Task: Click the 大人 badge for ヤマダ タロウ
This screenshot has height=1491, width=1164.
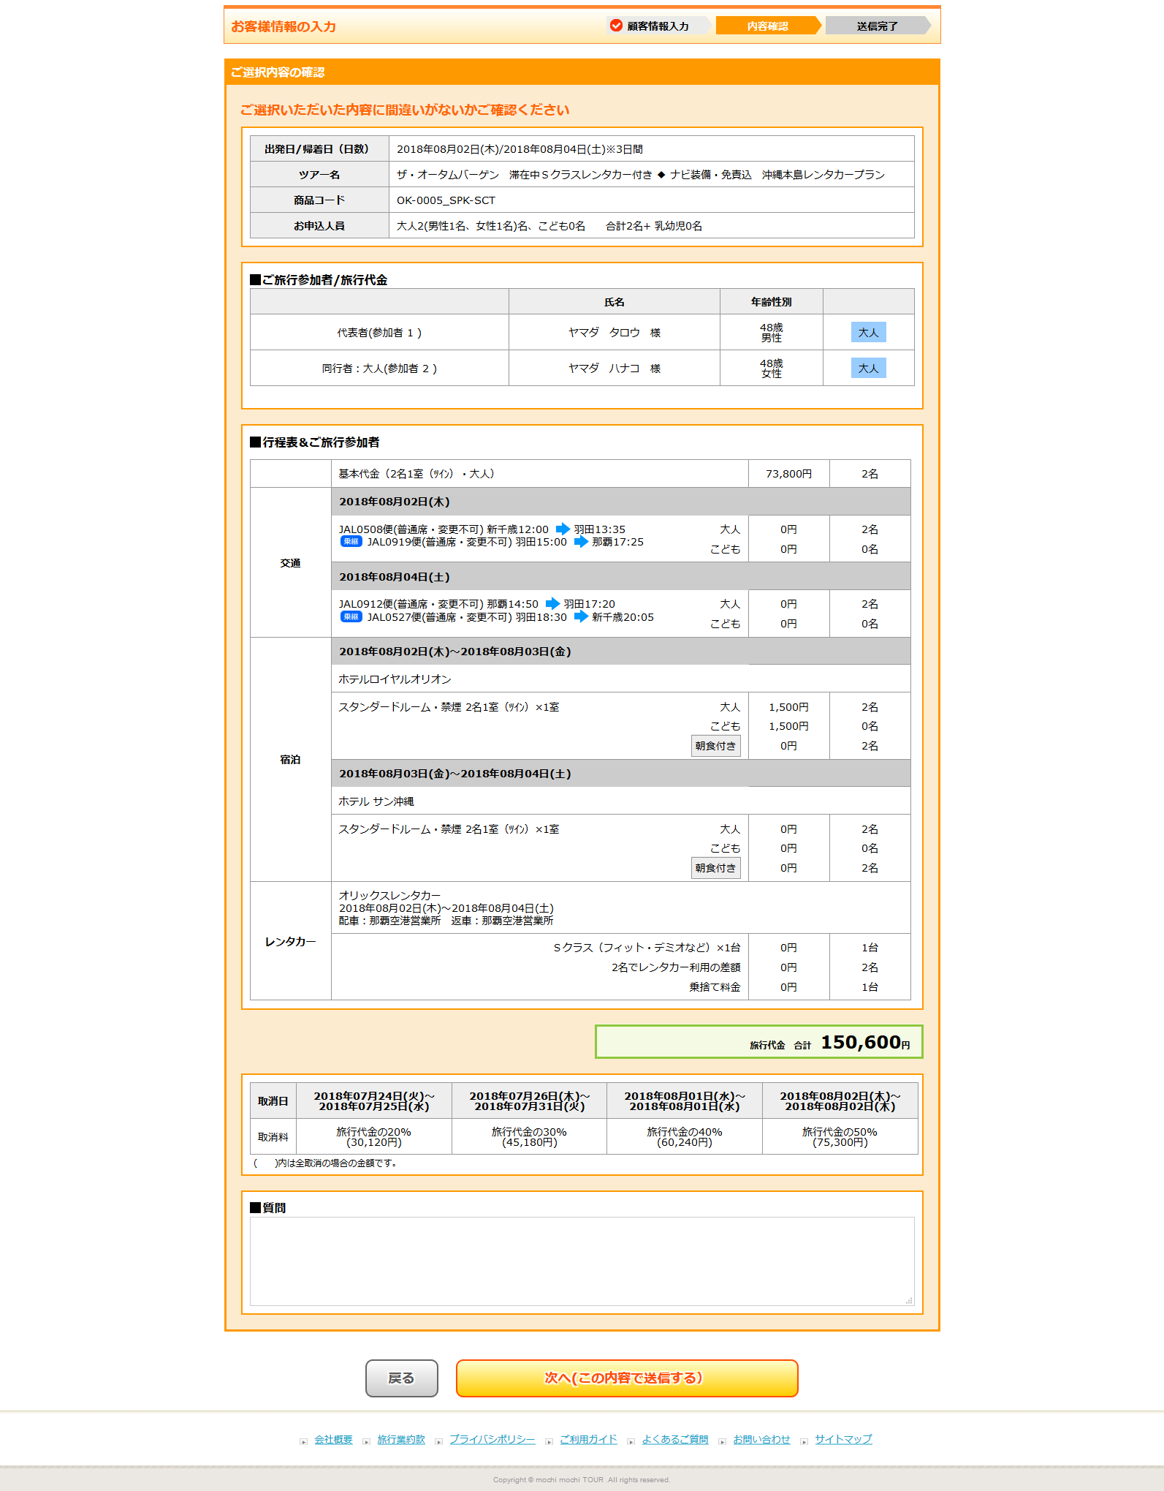Action: pos(868,332)
